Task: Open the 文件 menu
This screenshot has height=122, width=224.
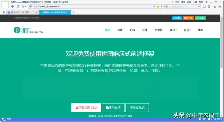Action: coord(177,2)
